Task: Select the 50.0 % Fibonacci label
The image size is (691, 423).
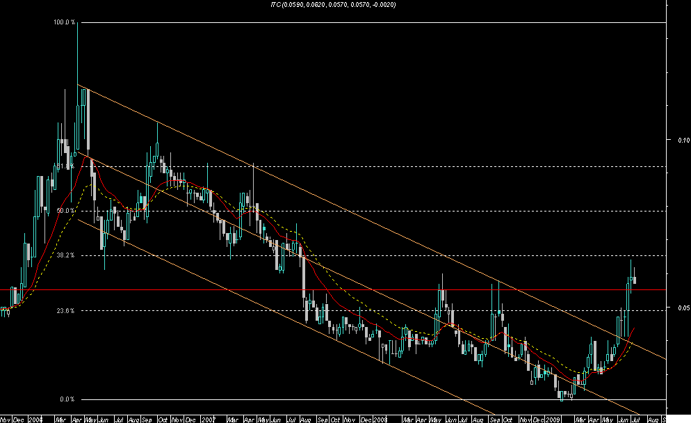Action: [65, 211]
